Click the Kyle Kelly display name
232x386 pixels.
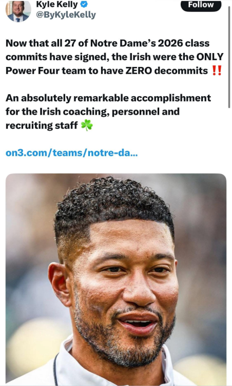57,4
